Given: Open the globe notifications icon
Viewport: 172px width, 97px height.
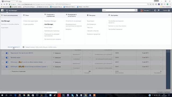Looking at the screenshot, I should (155, 10).
